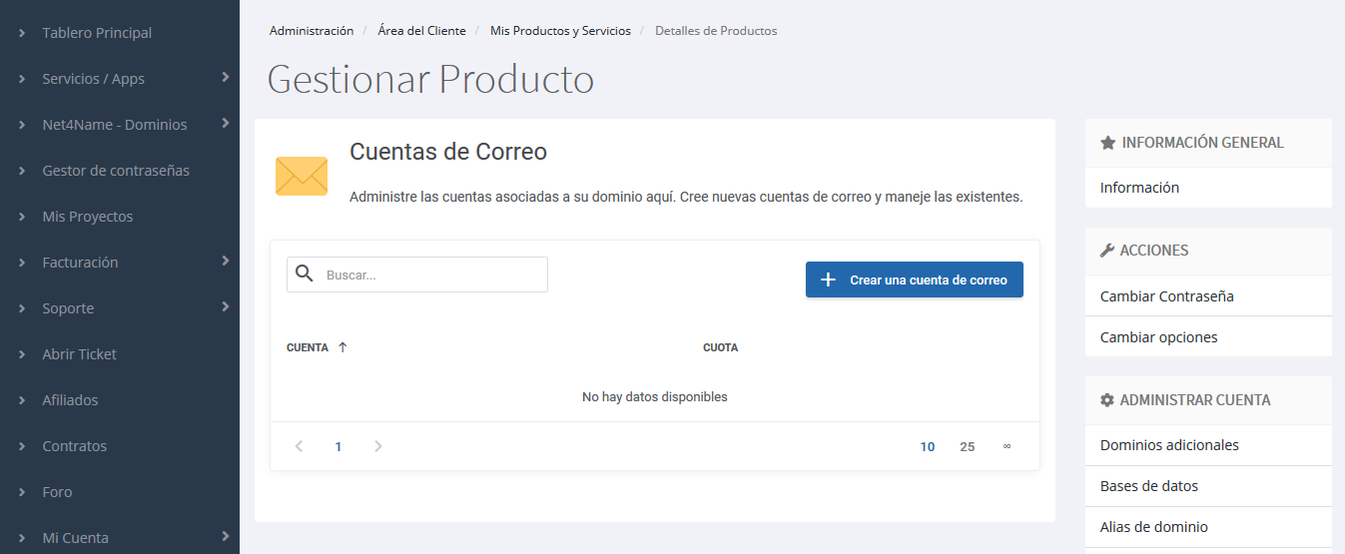The width and height of the screenshot is (1345, 554).
Task: Open Gestor de contraseñas in sidebar
Action: (x=115, y=171)
